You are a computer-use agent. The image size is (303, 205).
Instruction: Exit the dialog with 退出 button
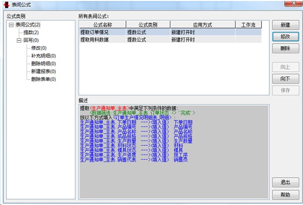(285, 183)
